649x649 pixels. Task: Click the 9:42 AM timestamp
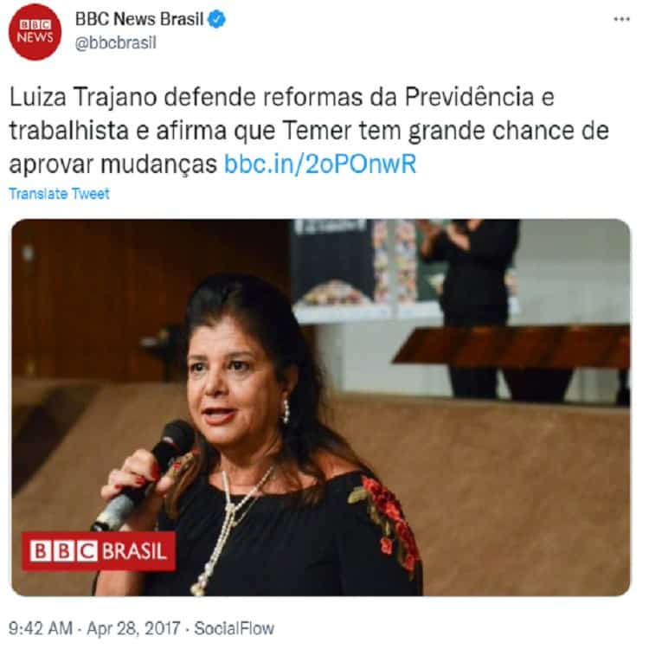(x=41, y=628)
